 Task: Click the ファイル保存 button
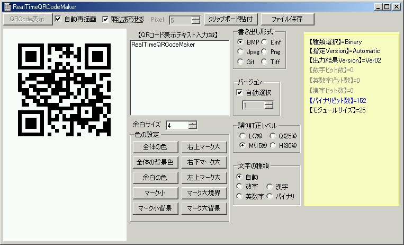click(288, 19)
